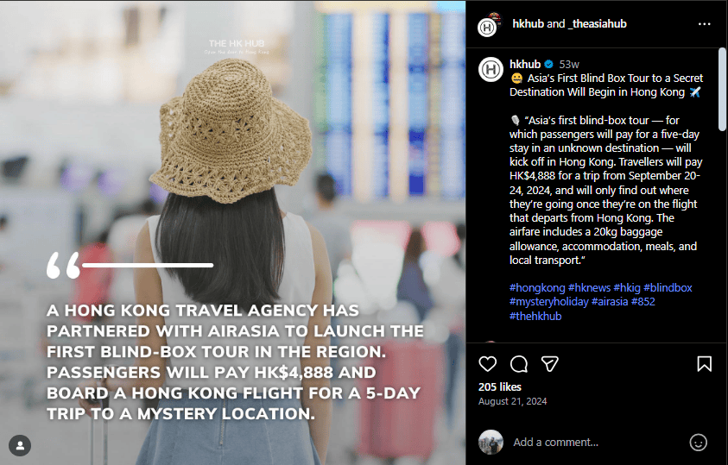Open the #mysteryholiday hashtag
Viewport: 728px width, 465px height.
coord(548,302)
